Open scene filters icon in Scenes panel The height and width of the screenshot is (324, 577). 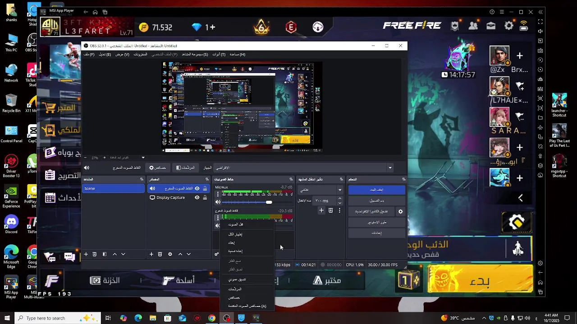tap(105, 254)
